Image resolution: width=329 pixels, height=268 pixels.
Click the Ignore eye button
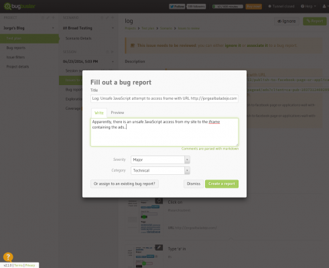click(x=287, y=21)
